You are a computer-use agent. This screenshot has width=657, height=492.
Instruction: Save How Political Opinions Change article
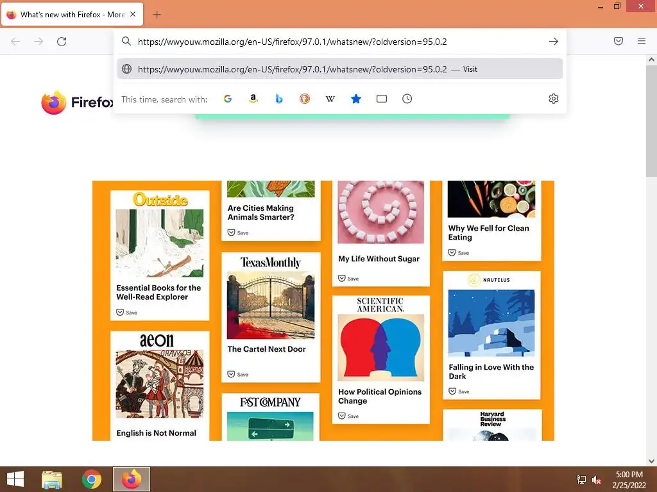pyautogui.click(x=348, y=416)
